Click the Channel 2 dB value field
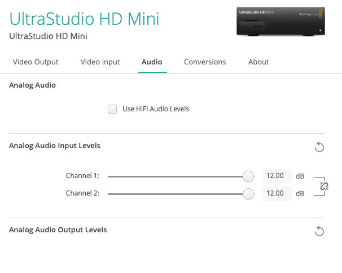 point(277,193)
